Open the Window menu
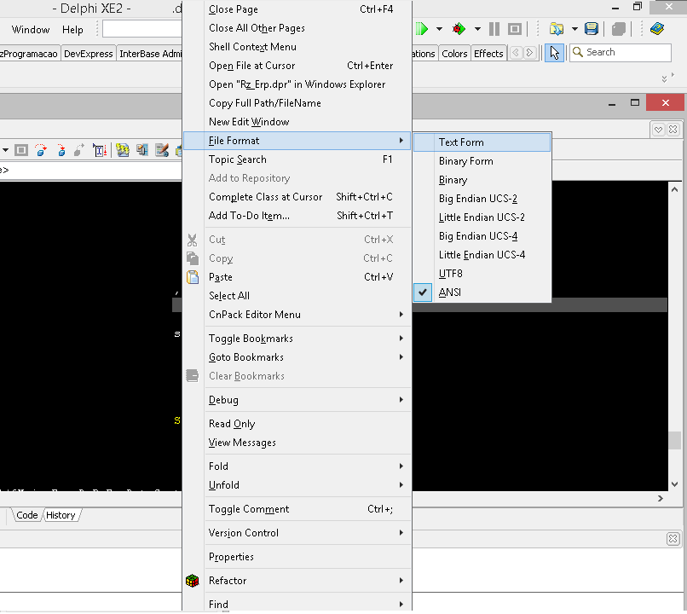687x614 pixels. 30,29
